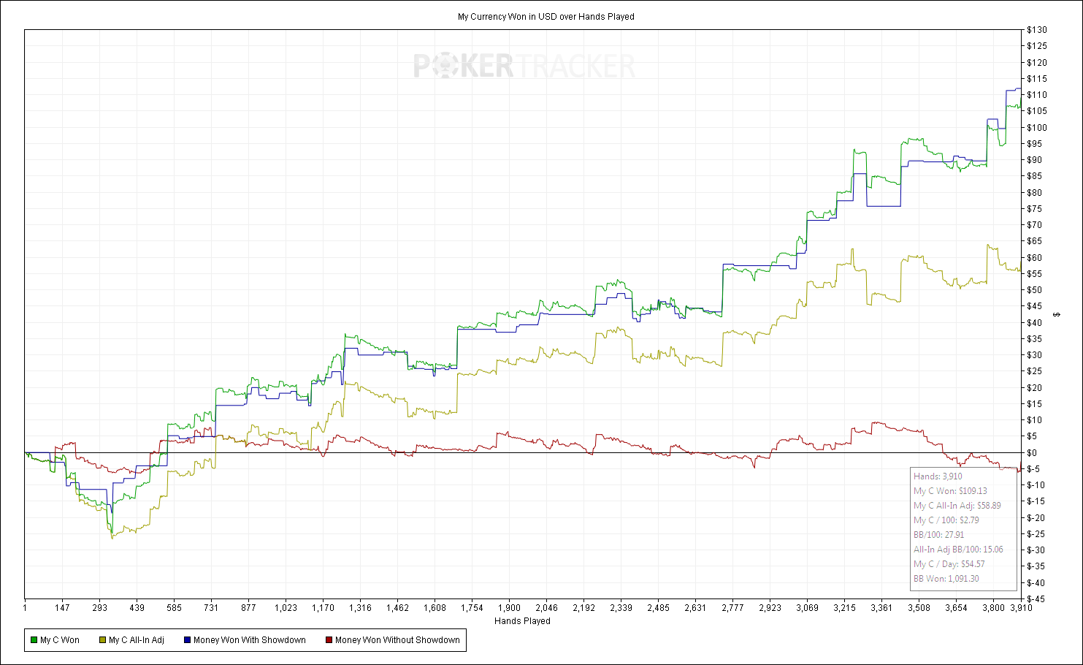Click the '1,900' x-axis tick label
This screenshot has width=1083, height=665.
[509, 608]
